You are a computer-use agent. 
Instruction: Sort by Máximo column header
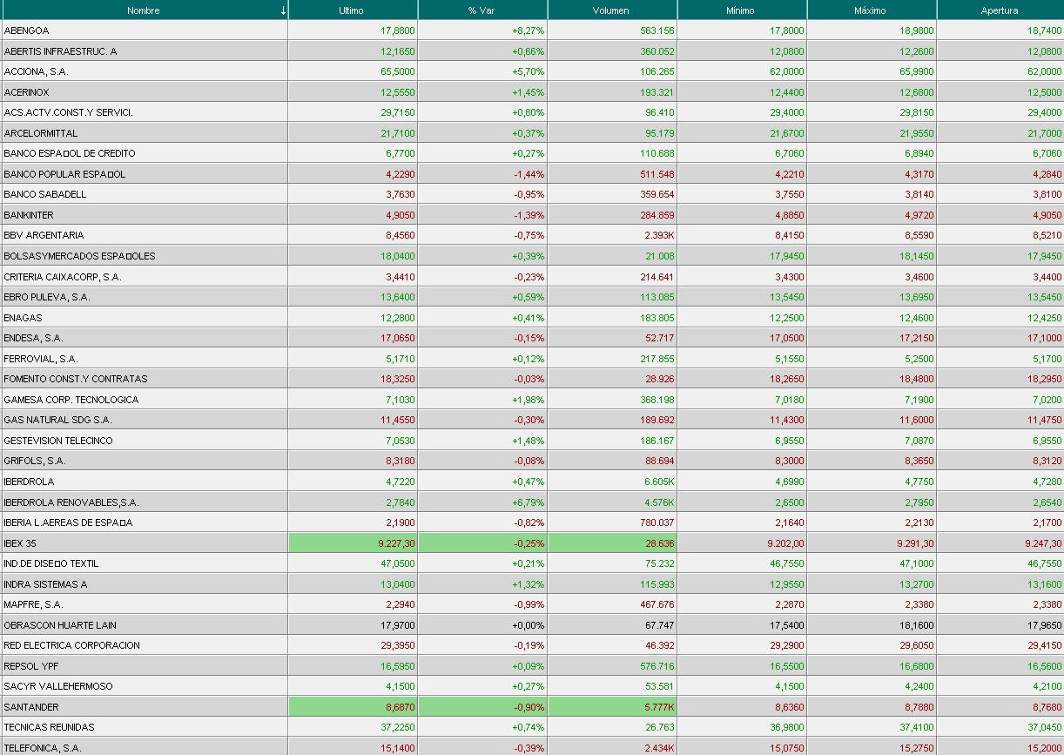(x=871, y=10)
